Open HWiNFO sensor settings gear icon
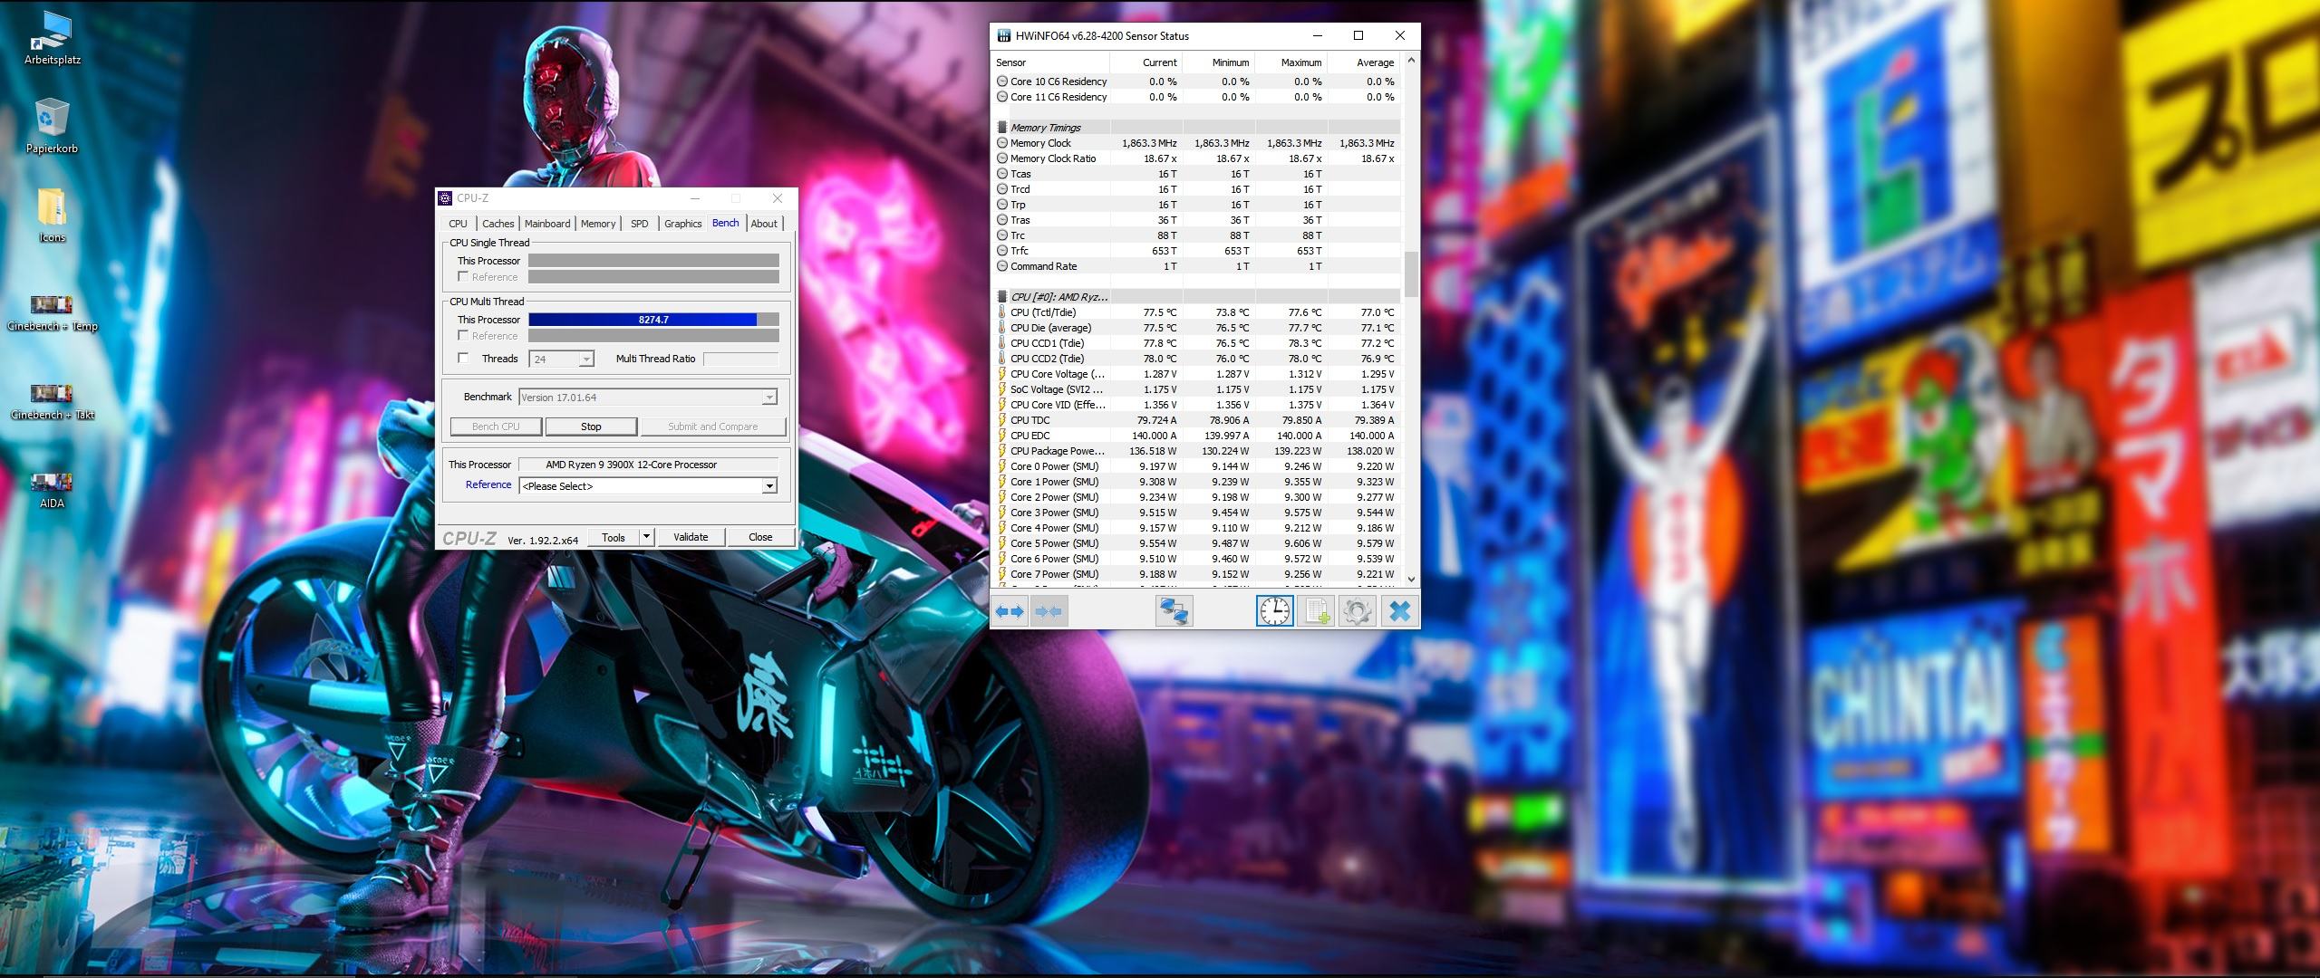This screenshot has width=2320, height=978. point(1356,612)
